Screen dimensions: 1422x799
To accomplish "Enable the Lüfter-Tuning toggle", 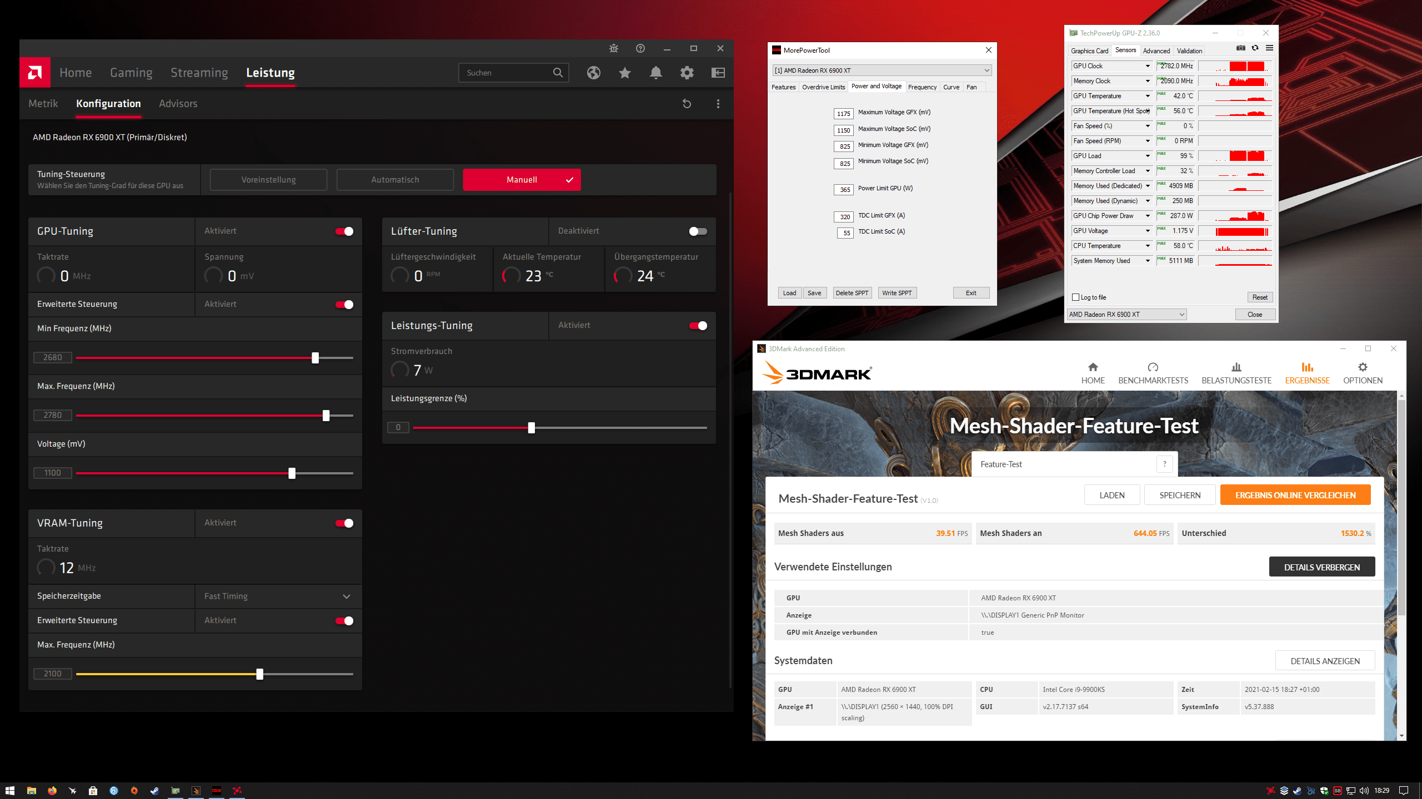I will coord(698,231).
